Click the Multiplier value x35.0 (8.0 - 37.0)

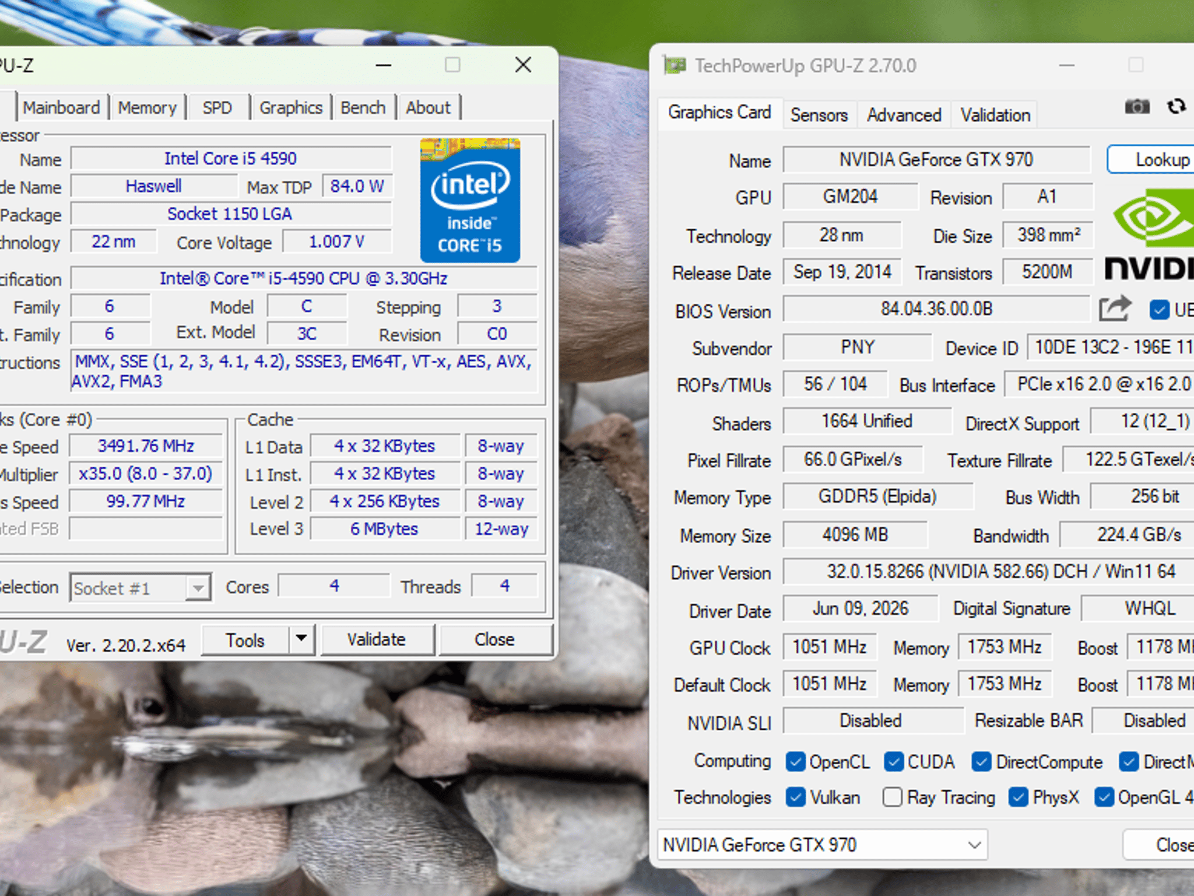coord(146,473)
